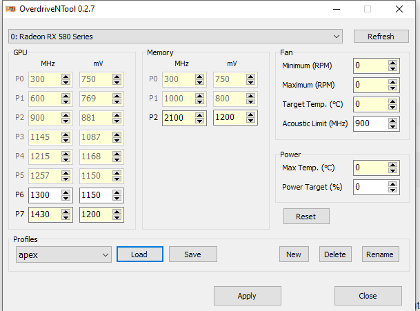Image resolution: width=420 pixels, height=311 pixels.
Task: Increase GPU P0 MHz with up arrow
Action: 66,77
